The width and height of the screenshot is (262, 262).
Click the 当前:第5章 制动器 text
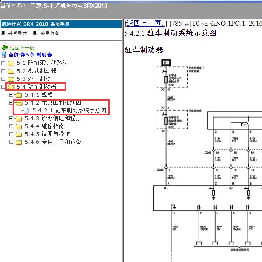[x=30, y=55]
